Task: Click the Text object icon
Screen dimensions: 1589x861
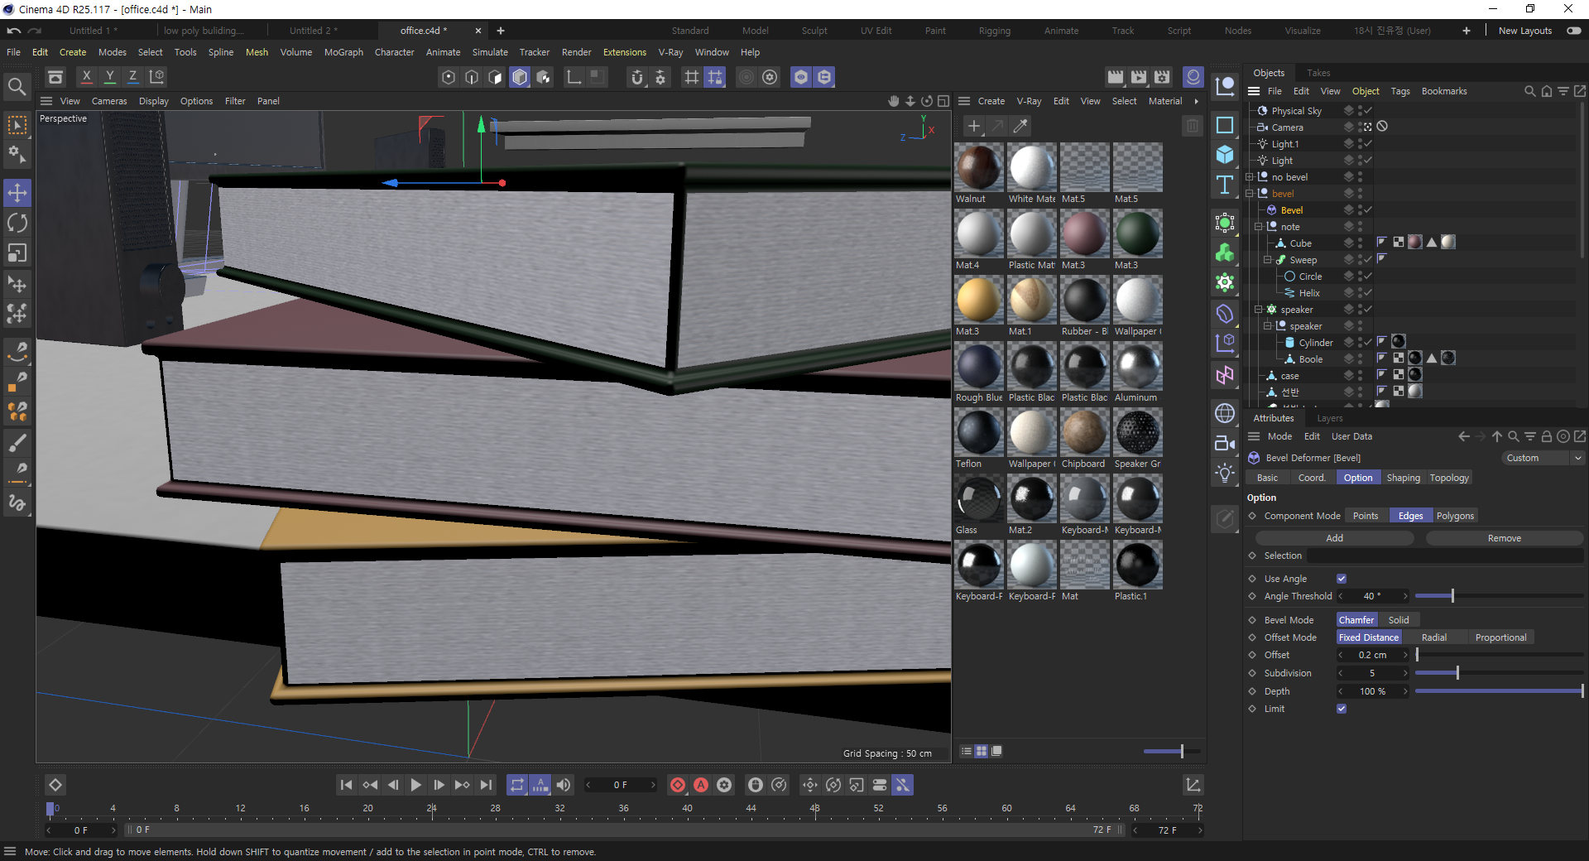Action: pos(1225,185)
